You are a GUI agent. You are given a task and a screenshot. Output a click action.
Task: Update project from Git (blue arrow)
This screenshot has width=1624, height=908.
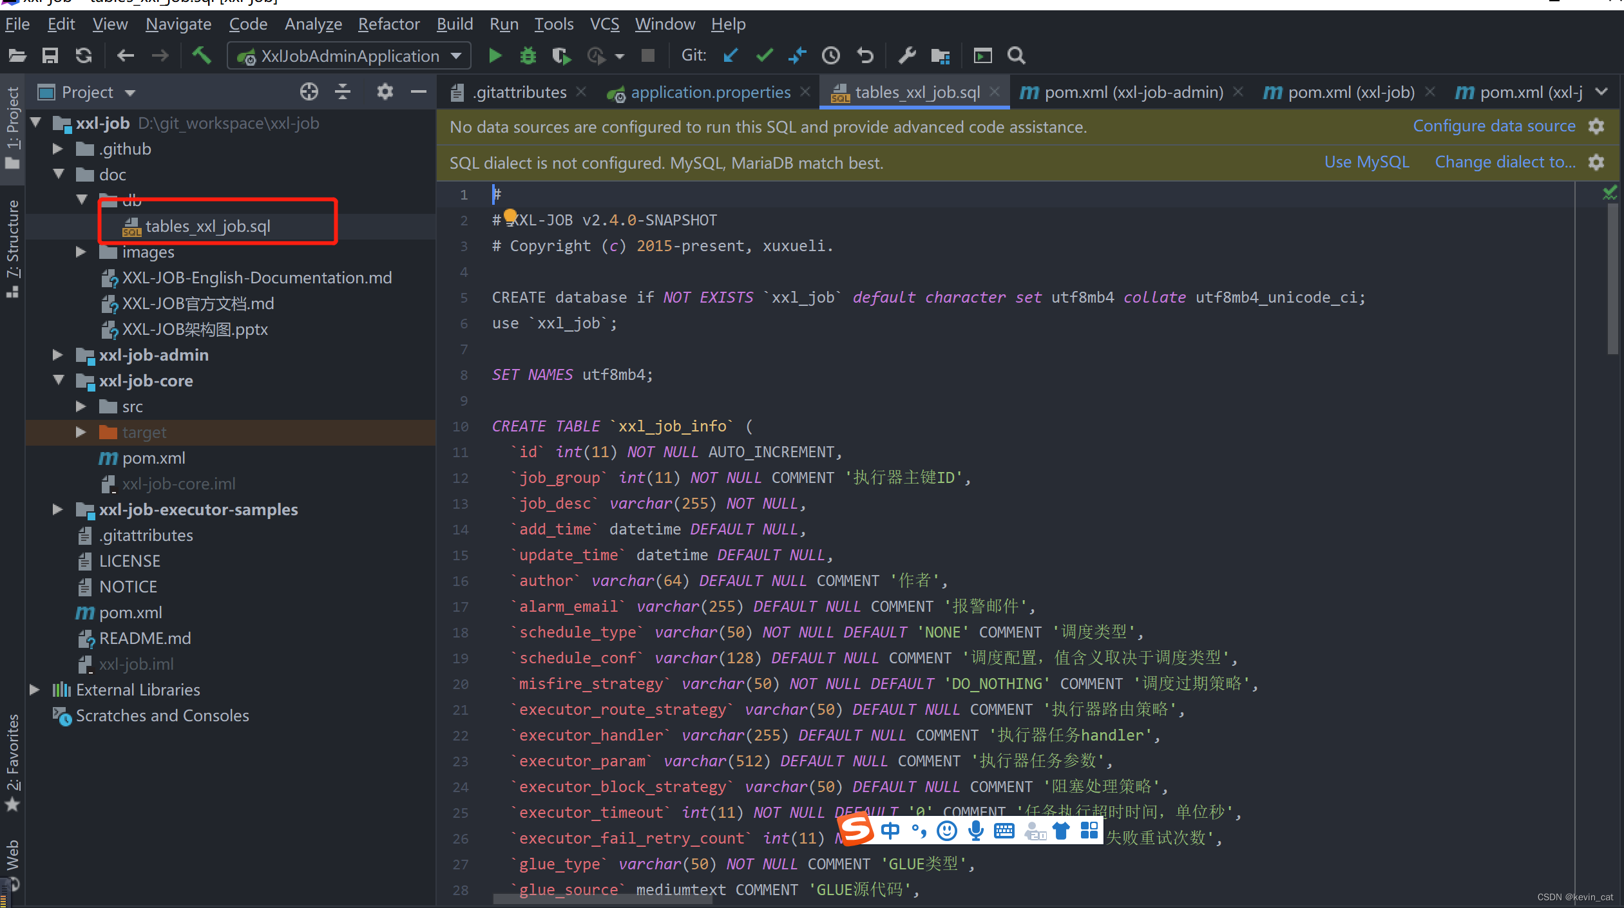731,56
